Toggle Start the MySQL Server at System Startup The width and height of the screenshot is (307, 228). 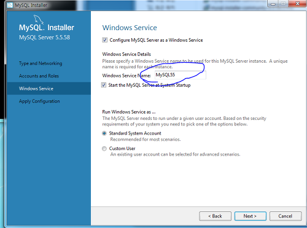click(104, 85)
